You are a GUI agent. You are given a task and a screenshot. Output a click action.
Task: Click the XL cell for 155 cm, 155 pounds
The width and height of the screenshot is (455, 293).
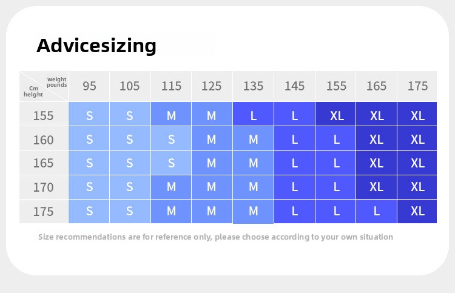coord(336,115)
